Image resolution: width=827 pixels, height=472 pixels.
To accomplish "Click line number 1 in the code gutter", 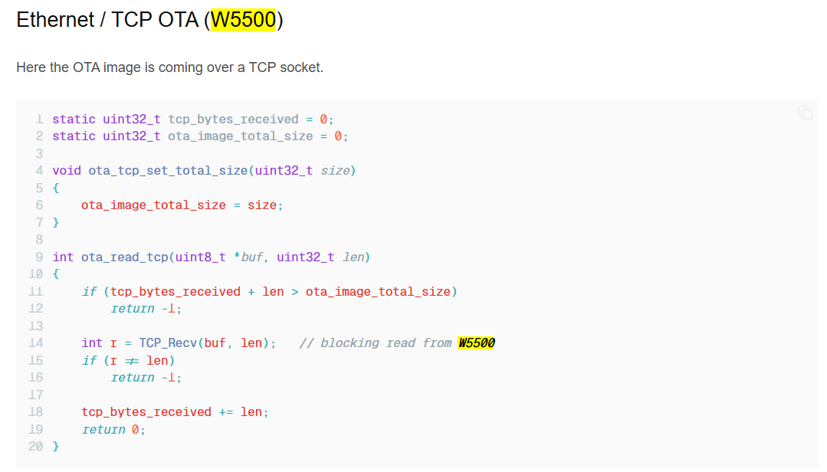I will [x=39, y=120].
